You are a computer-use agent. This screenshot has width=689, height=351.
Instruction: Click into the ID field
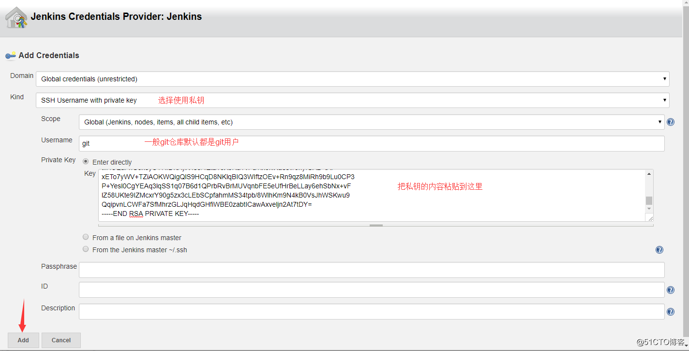pyautogui.click(x=372, y=290)
